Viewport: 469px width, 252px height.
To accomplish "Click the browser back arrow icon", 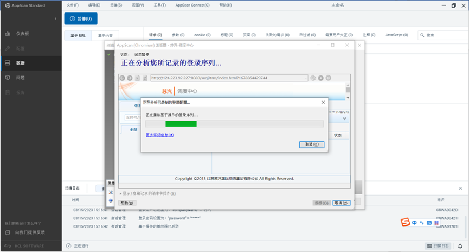I will 123,78.
